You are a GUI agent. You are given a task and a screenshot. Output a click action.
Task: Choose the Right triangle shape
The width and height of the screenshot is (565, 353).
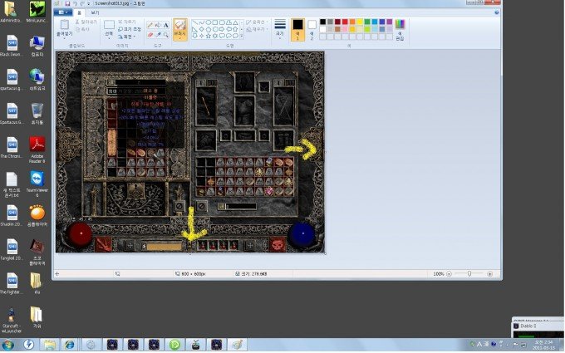(x=194, y=29)
